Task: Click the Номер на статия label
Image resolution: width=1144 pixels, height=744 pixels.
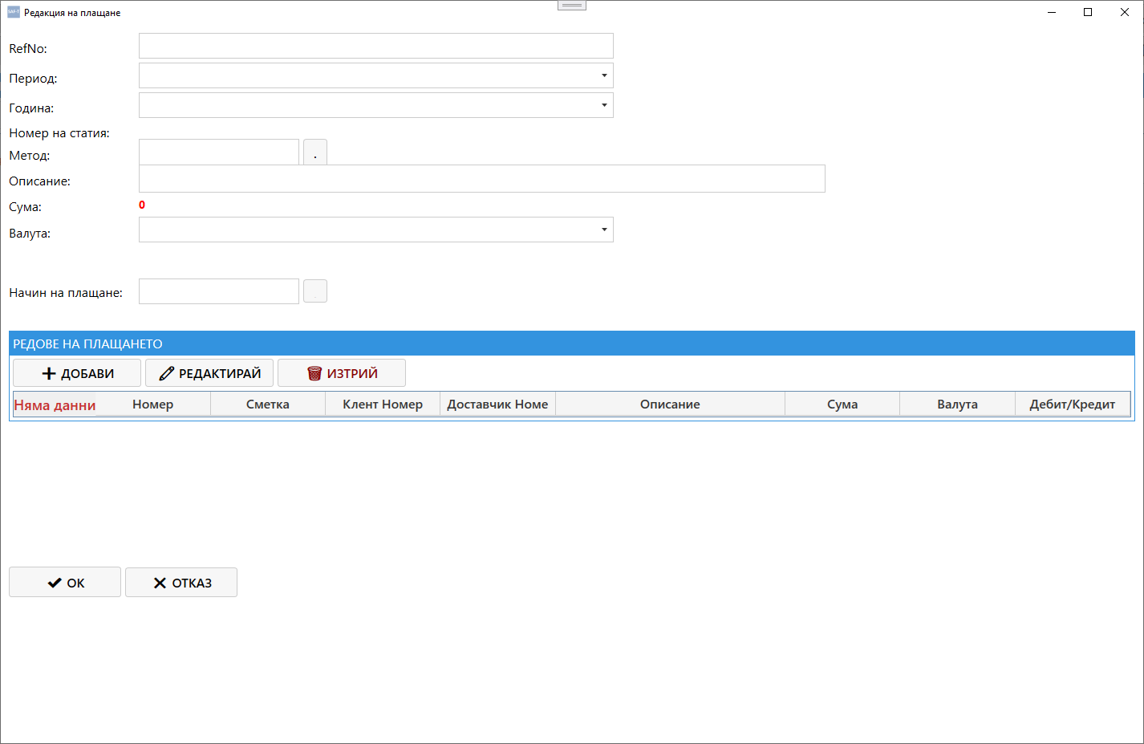Action: [x=59, y=133]
